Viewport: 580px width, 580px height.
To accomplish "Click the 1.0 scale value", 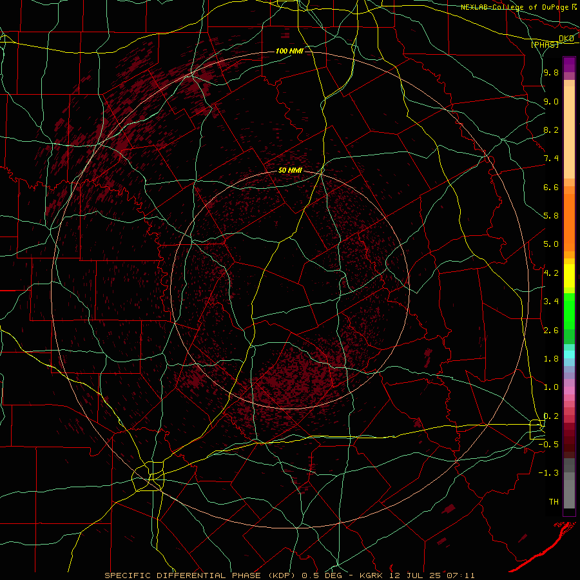I will tap(551, 387).
